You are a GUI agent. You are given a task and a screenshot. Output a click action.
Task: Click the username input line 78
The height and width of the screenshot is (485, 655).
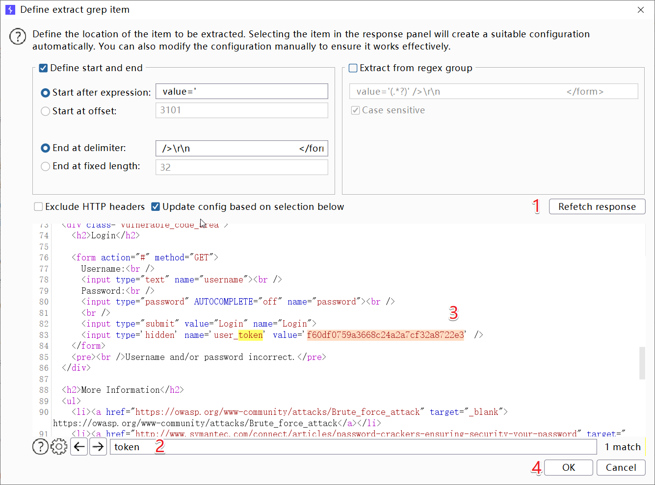point(182,280)
